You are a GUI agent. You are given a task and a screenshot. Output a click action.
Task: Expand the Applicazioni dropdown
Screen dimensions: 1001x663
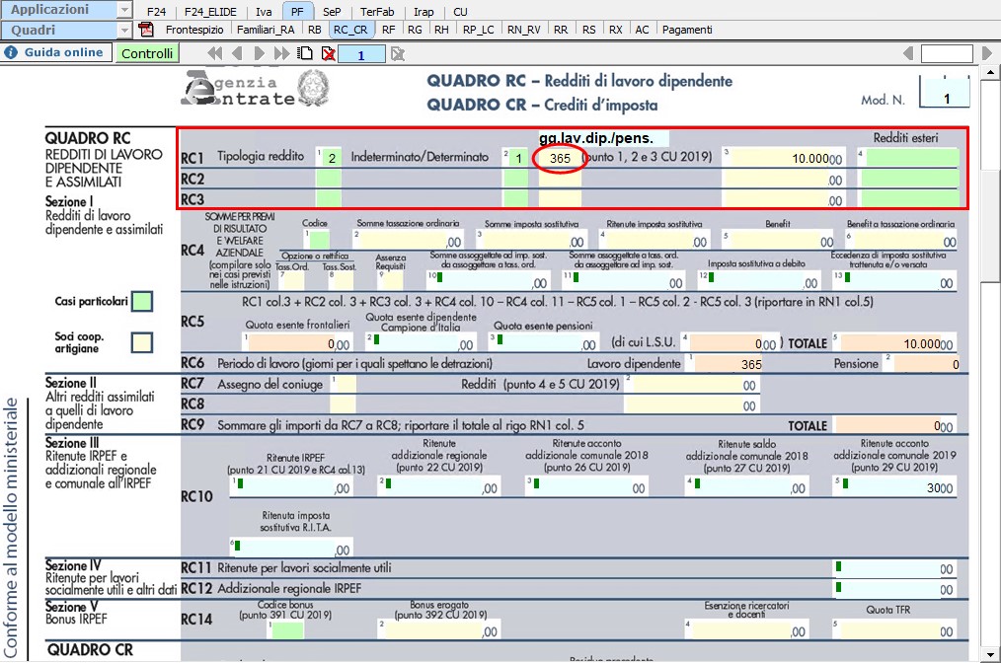(124, 10)
